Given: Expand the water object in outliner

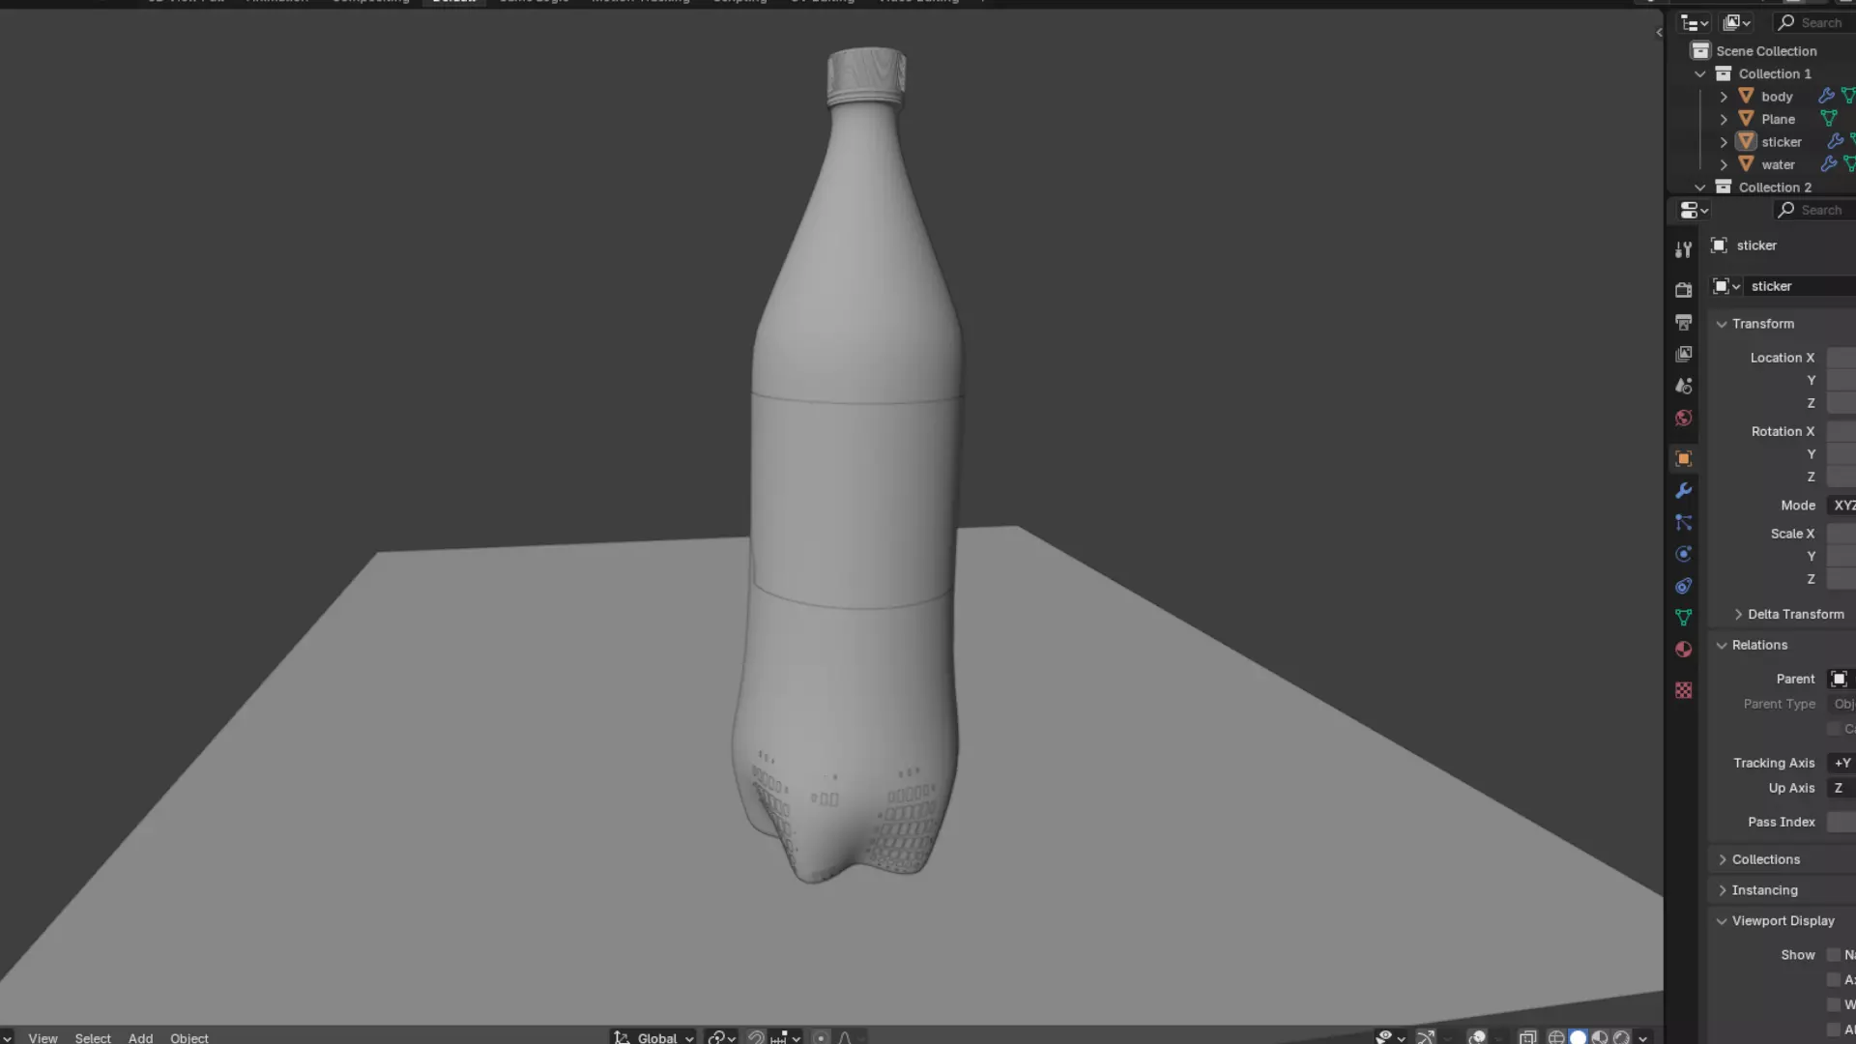Looking at the screenshot, I should point(1723,164).
